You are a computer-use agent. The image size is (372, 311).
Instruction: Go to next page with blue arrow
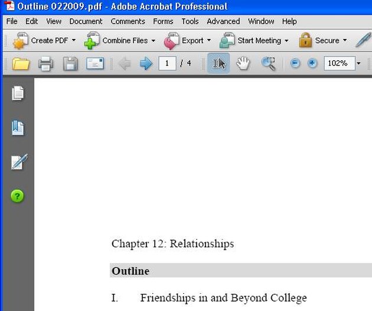pyautogui.click(x=146, y=63)
